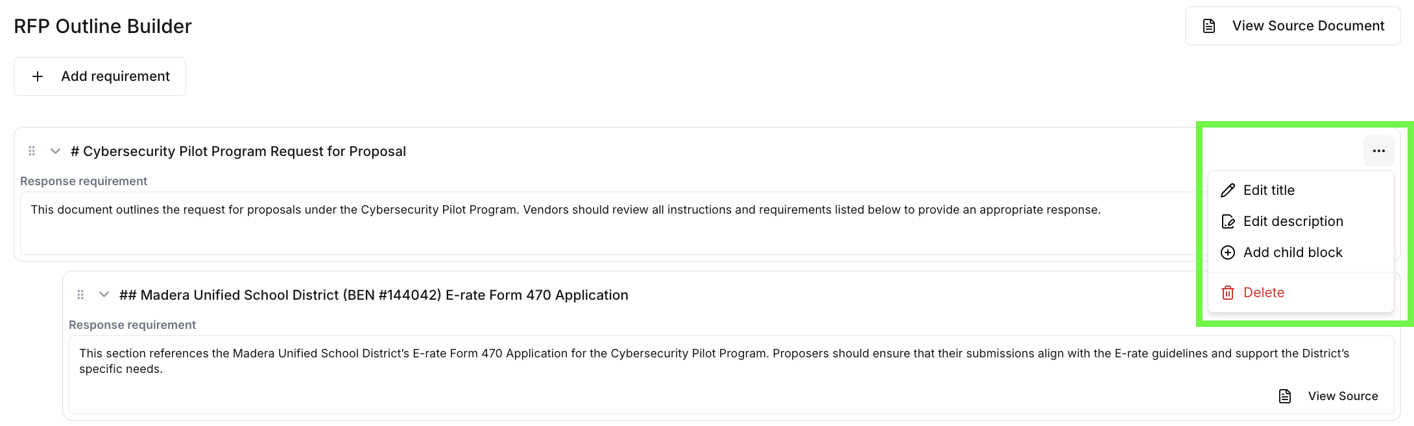Open the View Source Document panel

(x=1292, y=26)
